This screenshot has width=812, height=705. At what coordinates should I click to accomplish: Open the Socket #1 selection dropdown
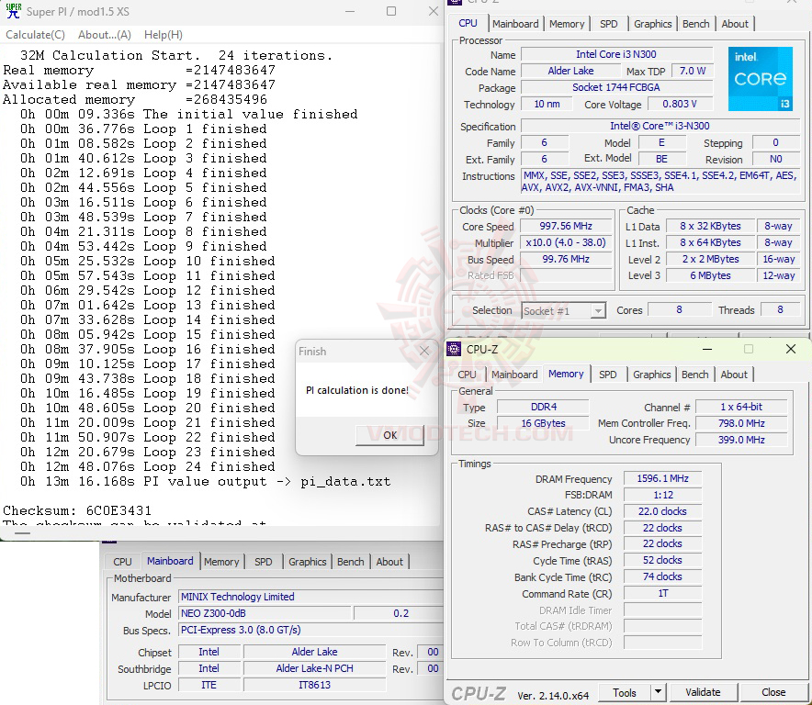[x=563, y=311]
